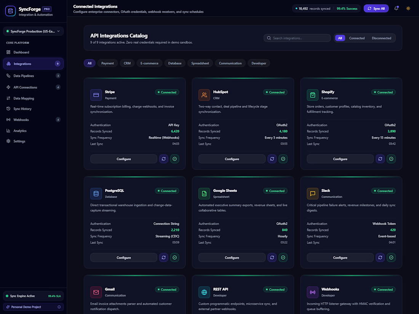Go to Data Pipelines
419x314 pixels.
(x=34, y=76)
